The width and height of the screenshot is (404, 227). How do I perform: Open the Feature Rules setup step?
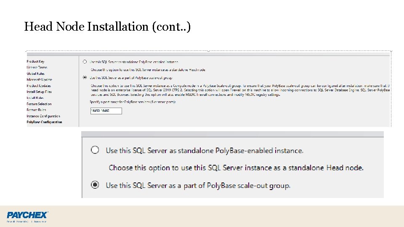tap(36, 110)
